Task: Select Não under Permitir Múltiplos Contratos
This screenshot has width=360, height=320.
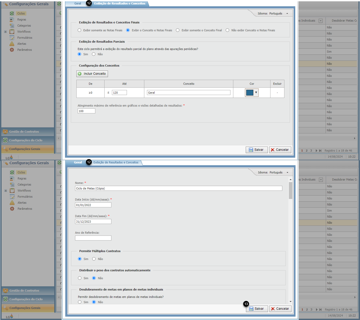Action: click(x=94, y=259)
